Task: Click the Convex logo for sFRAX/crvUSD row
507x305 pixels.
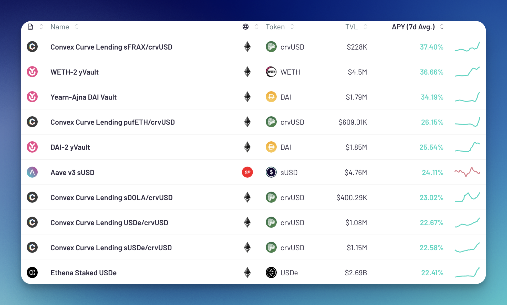Action: [x=32, y=47]
